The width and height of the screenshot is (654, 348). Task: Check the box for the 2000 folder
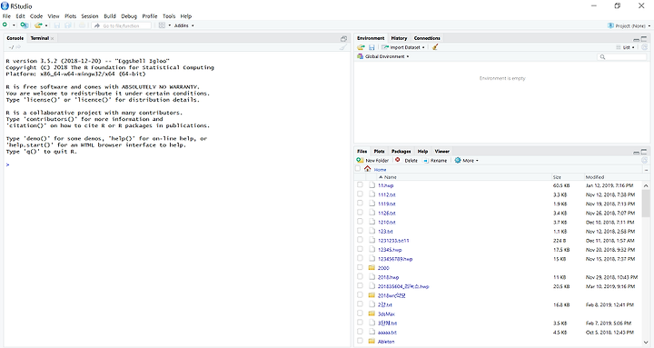(360, 267)
